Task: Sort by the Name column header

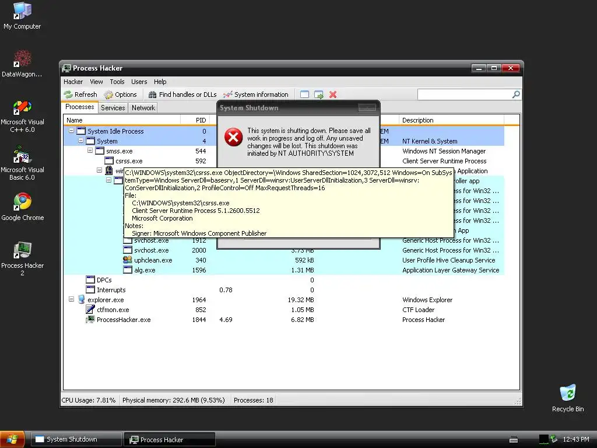Action: coord(121,120)
